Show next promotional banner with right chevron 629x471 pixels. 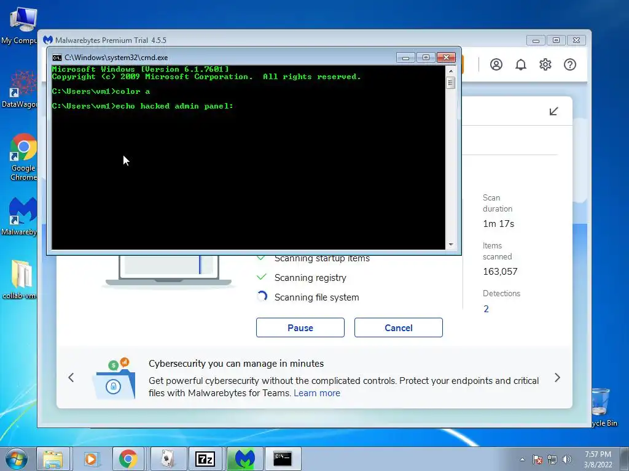pyautogui.click(x=557, y=377)
